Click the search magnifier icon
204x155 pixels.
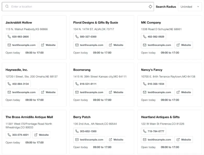click(7, 6)
